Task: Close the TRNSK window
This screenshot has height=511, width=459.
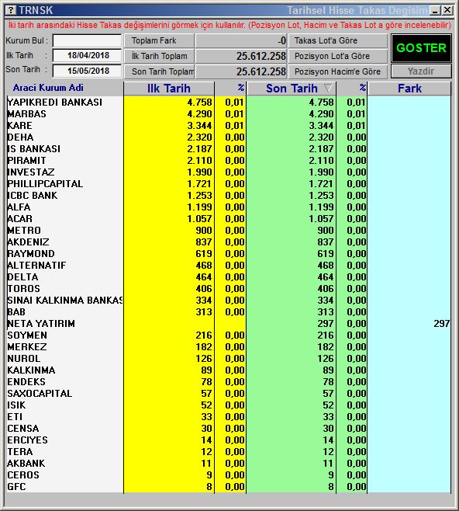Action: point(447,10)
